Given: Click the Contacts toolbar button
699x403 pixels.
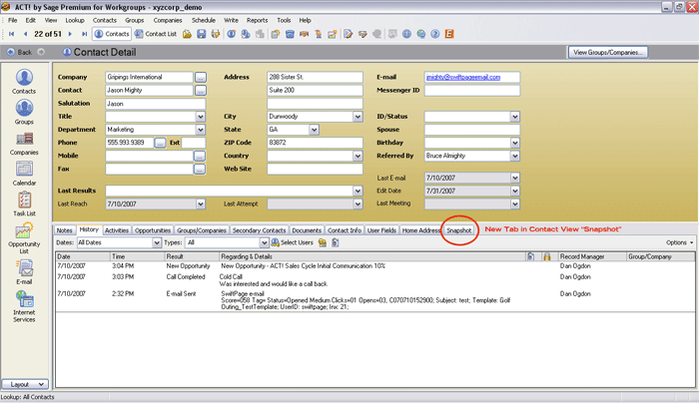Looking at the screenshot, I should click(112, 34).
